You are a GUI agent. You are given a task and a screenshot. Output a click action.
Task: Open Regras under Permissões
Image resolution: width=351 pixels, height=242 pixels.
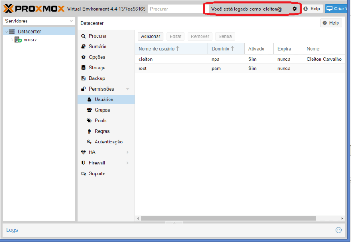point(102,131)
